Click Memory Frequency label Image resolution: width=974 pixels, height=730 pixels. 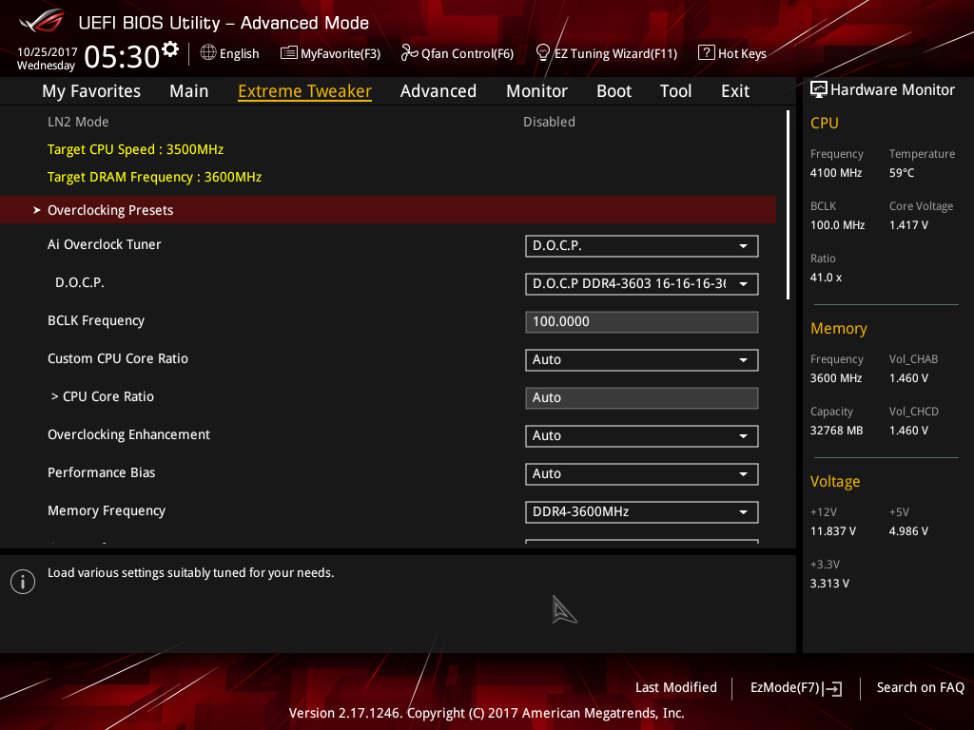[107, 510]
